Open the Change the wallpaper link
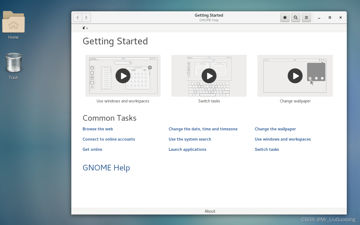Image resolution: width=360 pixels, height=225 pixels. 275,129
